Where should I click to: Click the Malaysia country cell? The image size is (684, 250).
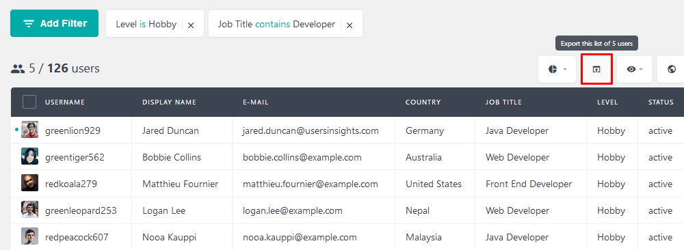[x=423, y=237]
